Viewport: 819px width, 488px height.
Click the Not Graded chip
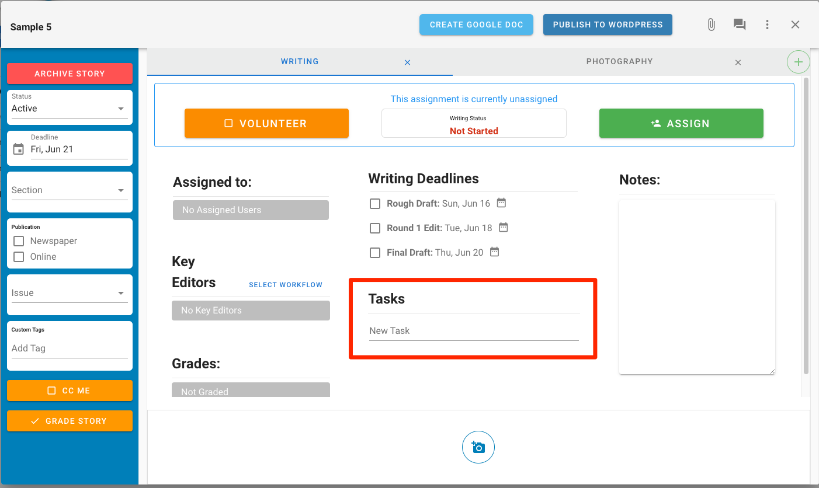tap(251, 390)
